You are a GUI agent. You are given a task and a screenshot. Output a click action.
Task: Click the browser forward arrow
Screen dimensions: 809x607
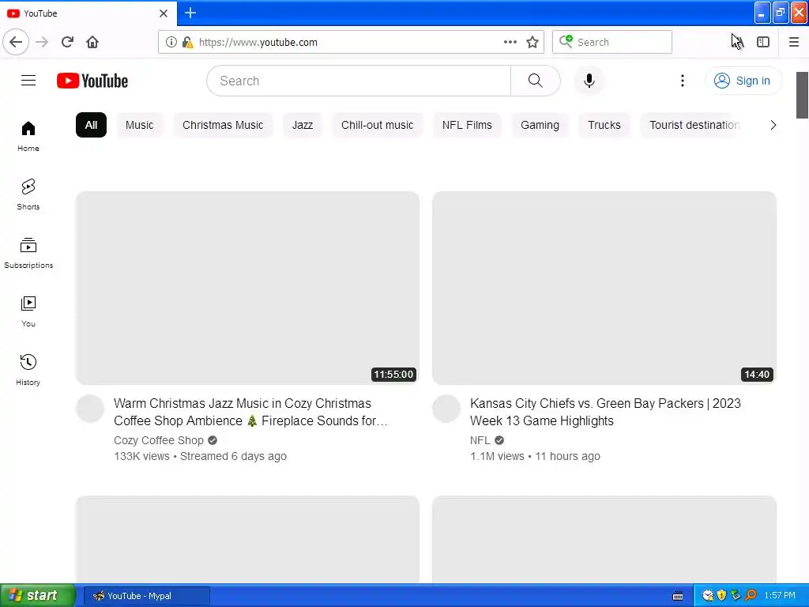pyautogui.click(x=42, y=42)
